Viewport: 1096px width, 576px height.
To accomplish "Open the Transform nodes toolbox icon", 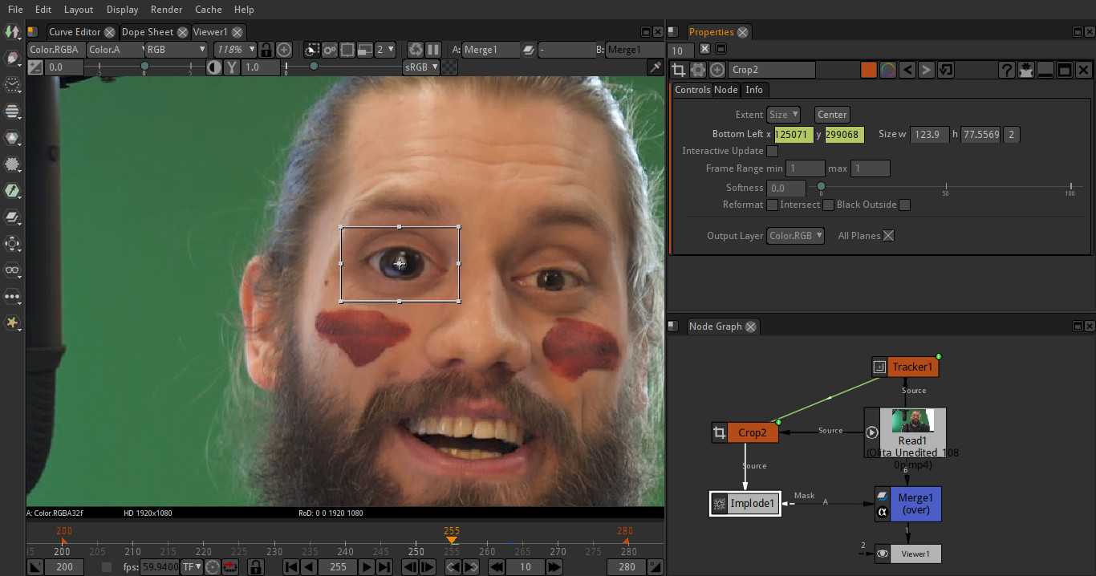I will click(x=12, y=244).
